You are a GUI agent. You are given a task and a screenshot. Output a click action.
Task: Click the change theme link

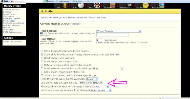click(x=75, y=24)
